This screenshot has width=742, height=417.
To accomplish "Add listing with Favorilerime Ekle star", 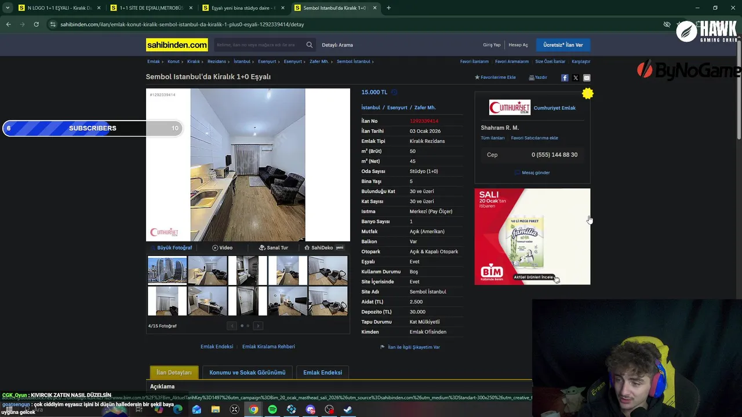I will (495, 78).
